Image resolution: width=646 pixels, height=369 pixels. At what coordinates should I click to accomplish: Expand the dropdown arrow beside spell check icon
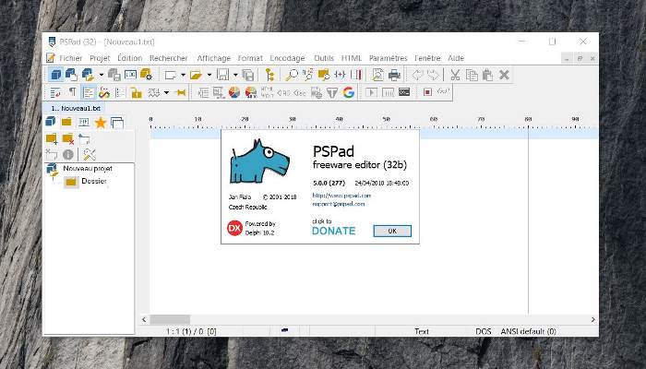[x=166, y=92]
